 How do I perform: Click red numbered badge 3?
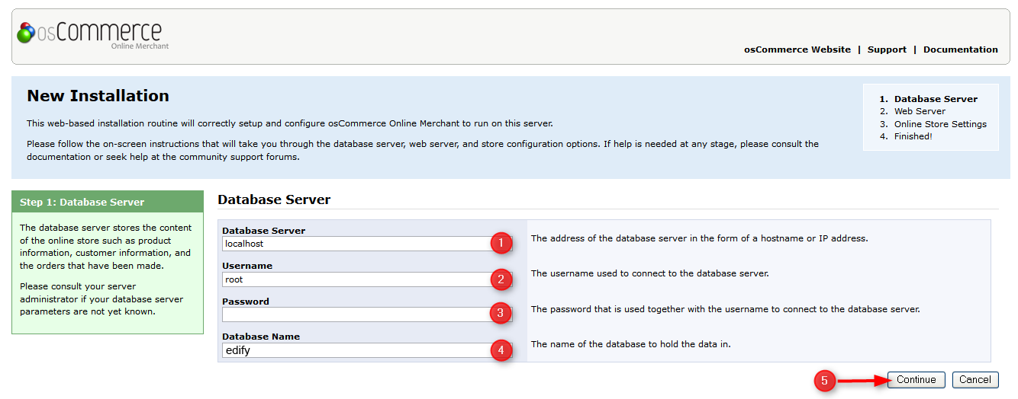tap(501, 314)
